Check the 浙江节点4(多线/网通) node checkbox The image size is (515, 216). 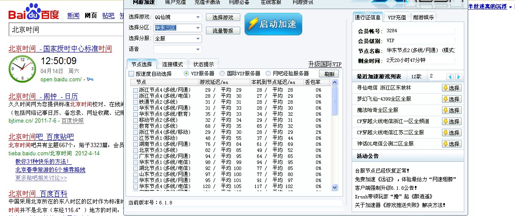point(135,90)
